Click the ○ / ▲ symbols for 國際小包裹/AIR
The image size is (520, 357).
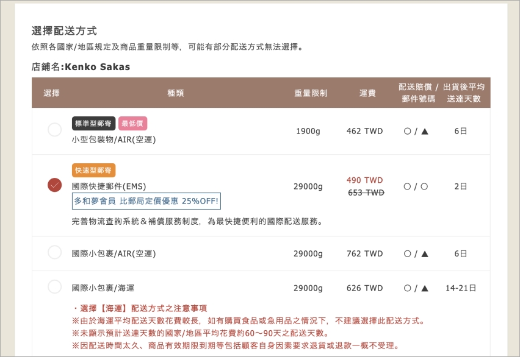coord(416,253)
